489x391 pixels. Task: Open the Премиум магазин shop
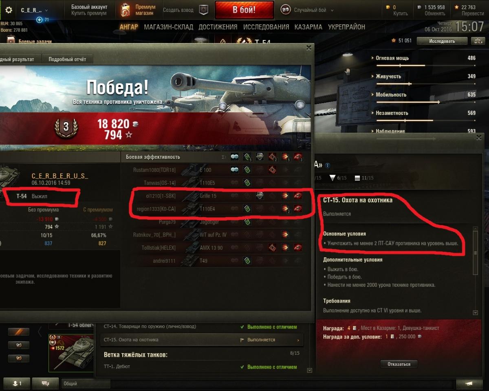(139, 10)
